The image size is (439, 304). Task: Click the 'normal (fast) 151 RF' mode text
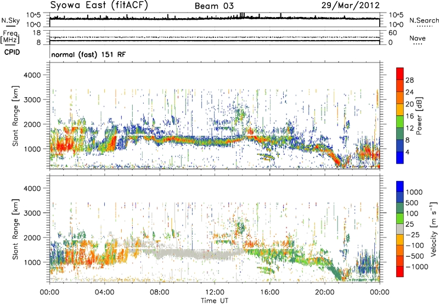[88, 54]
